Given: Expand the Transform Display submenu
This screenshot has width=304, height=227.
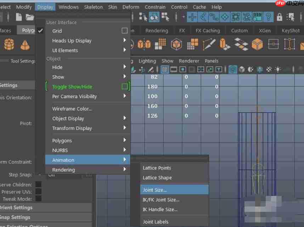Looking at the screenshot, I should (x=88, y=128).
